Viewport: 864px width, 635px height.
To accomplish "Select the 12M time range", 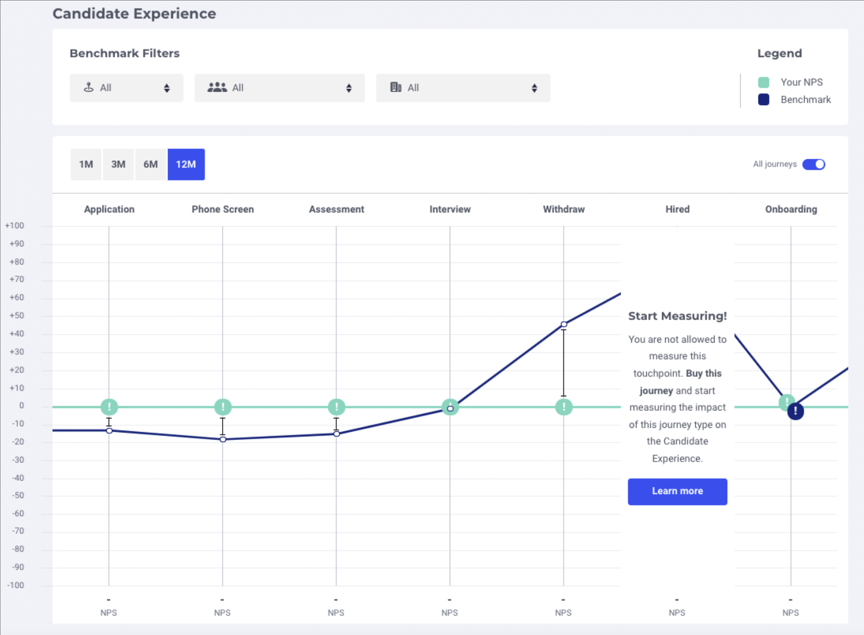I will coord(186,164).
